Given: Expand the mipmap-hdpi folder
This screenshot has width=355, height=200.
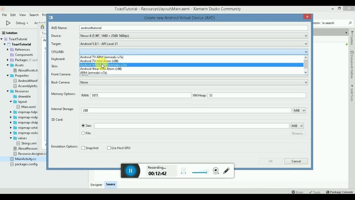Looking at the screenshot, I should coord(11,112).
